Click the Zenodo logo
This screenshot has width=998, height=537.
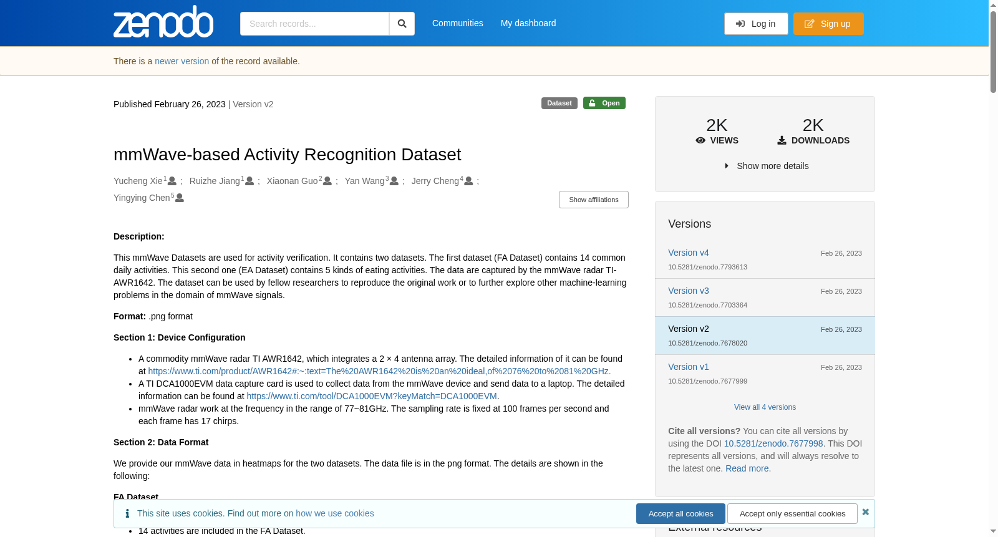pyautogui.click(x=163, y=22)
